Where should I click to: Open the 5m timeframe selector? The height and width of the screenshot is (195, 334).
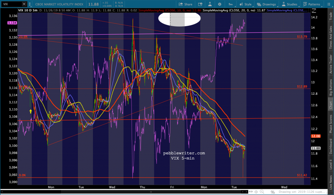[x=231, y=4]
